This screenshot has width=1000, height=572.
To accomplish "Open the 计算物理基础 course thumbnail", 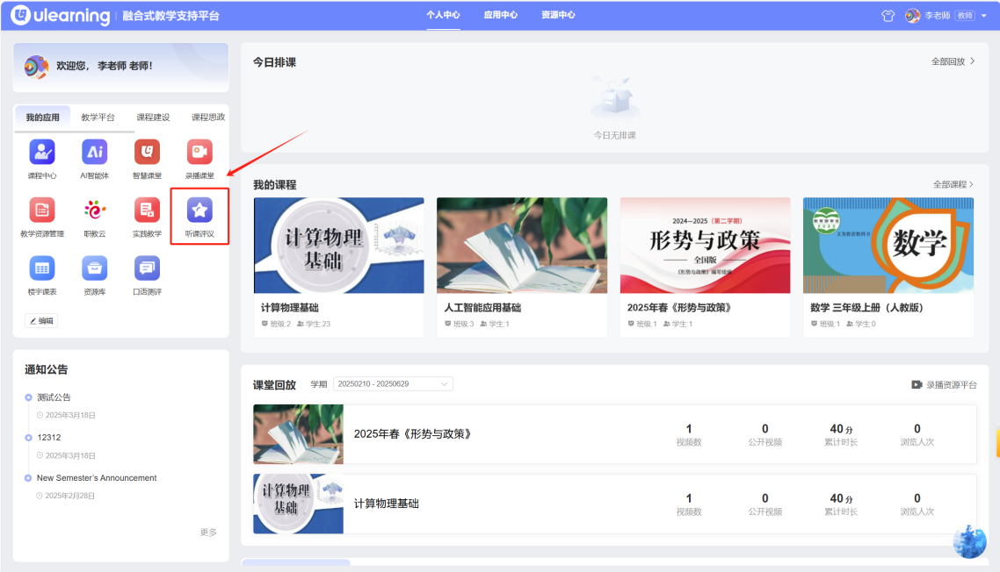I will click(x=338, y=245).
